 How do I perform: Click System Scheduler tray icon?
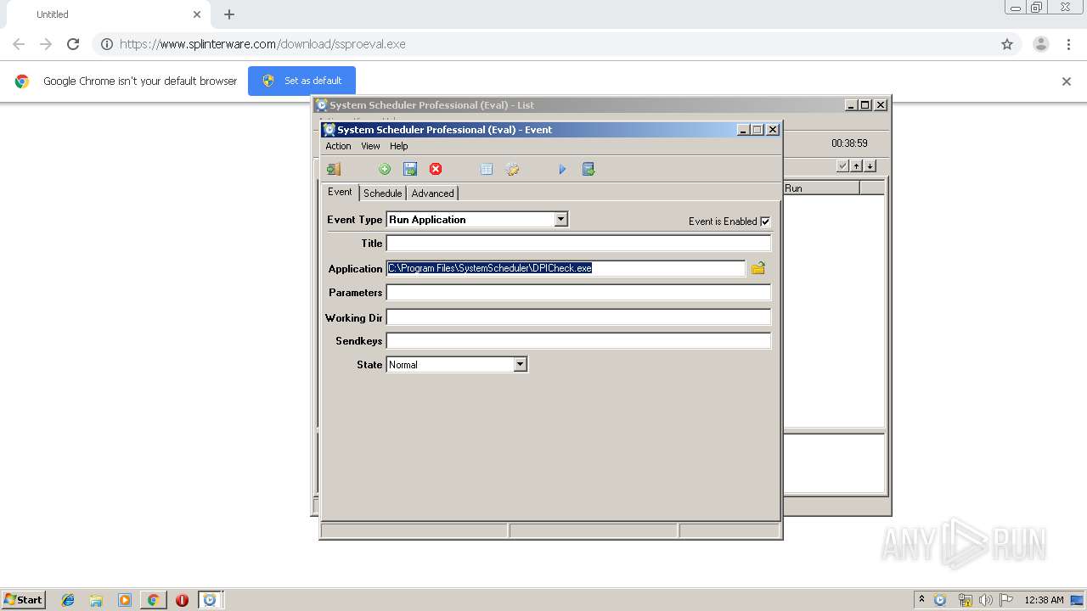pos(940,600)
